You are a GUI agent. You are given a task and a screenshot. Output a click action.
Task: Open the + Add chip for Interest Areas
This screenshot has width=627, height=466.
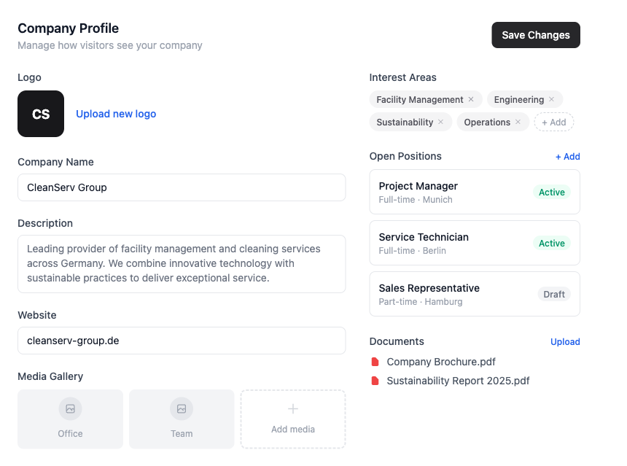coord(553,122)
